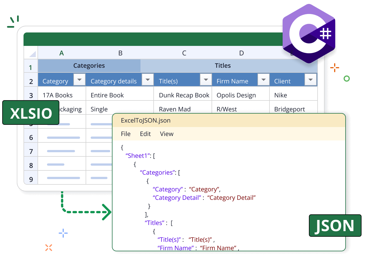Click the XLSIO green badge

click(x=31, y=113)
